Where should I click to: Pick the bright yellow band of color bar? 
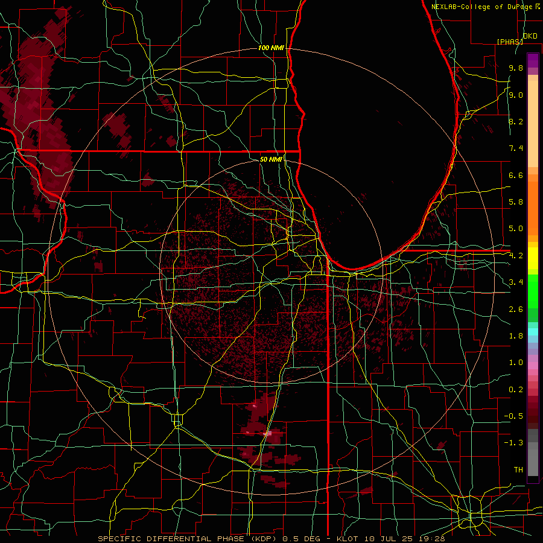pos(533,258)
